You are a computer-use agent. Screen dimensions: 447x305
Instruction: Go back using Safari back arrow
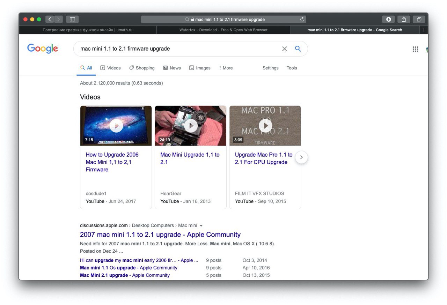(x=50, y=19)
